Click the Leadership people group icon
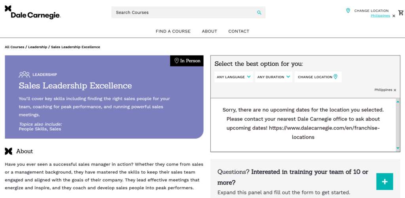 click(24, 74)
